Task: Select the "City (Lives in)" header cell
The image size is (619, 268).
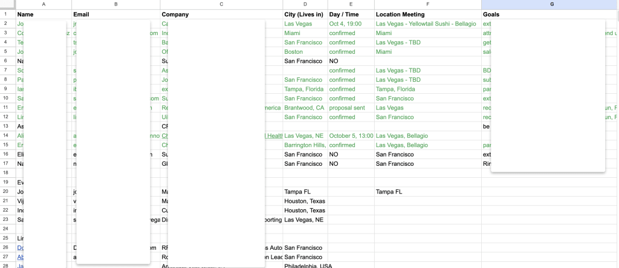Action: tap(305, 14)
